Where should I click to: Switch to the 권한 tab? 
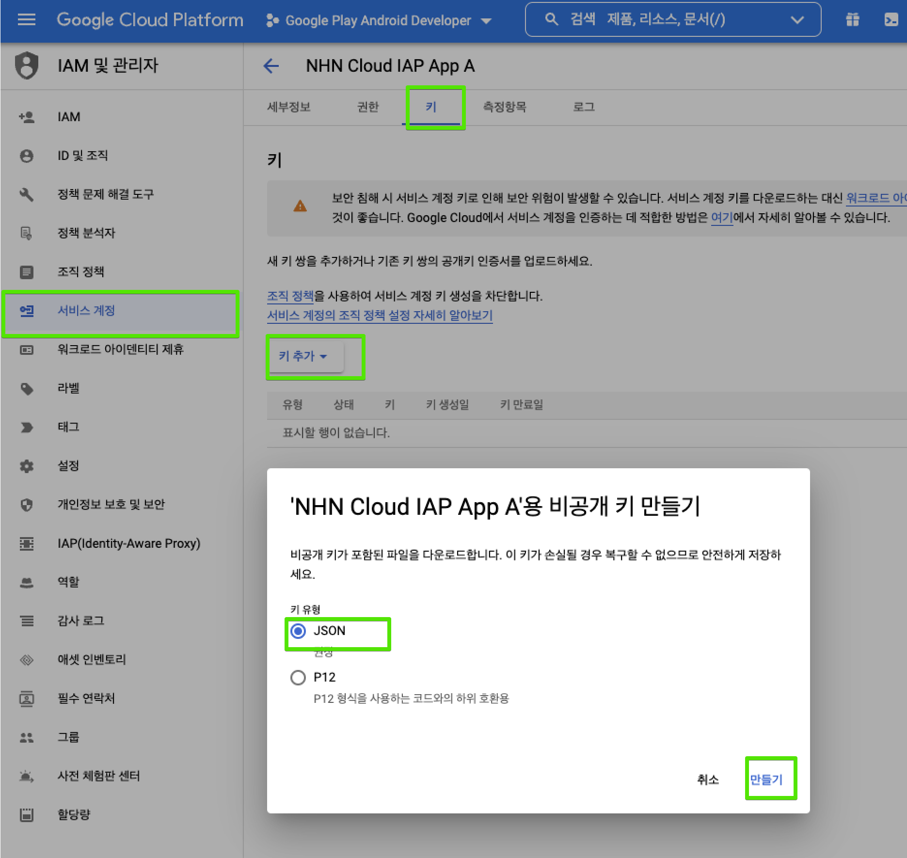pyautogui.click(x=368, y=107)
